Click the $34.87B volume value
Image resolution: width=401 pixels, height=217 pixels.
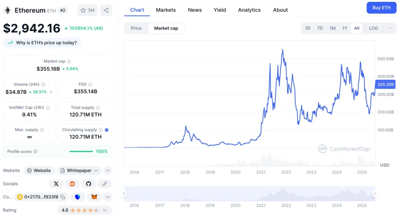[x=16, y=92]
